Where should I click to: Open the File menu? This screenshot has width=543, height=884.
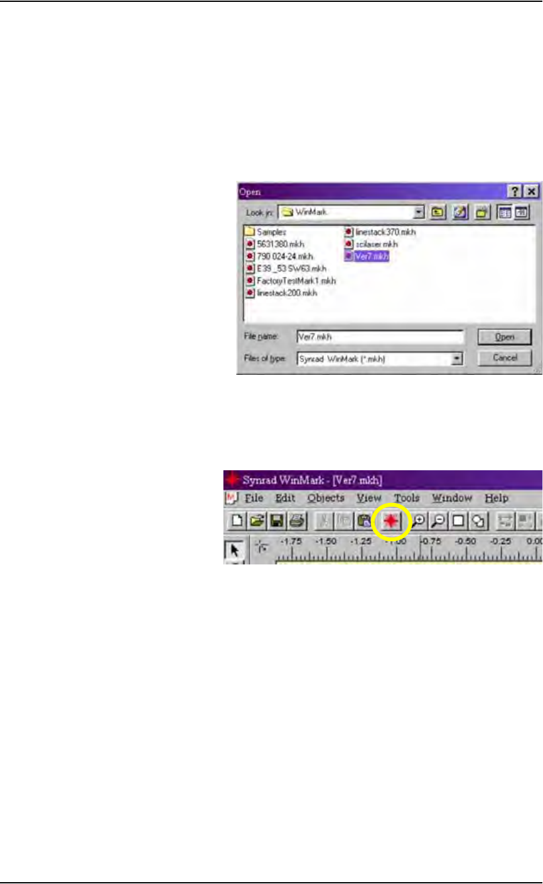[x=254, y=499]
